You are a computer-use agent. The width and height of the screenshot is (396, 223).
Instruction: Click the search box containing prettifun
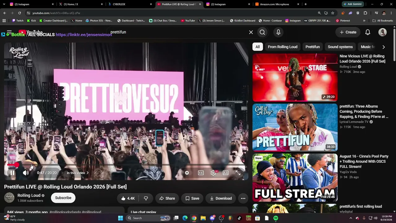point(178,32)
